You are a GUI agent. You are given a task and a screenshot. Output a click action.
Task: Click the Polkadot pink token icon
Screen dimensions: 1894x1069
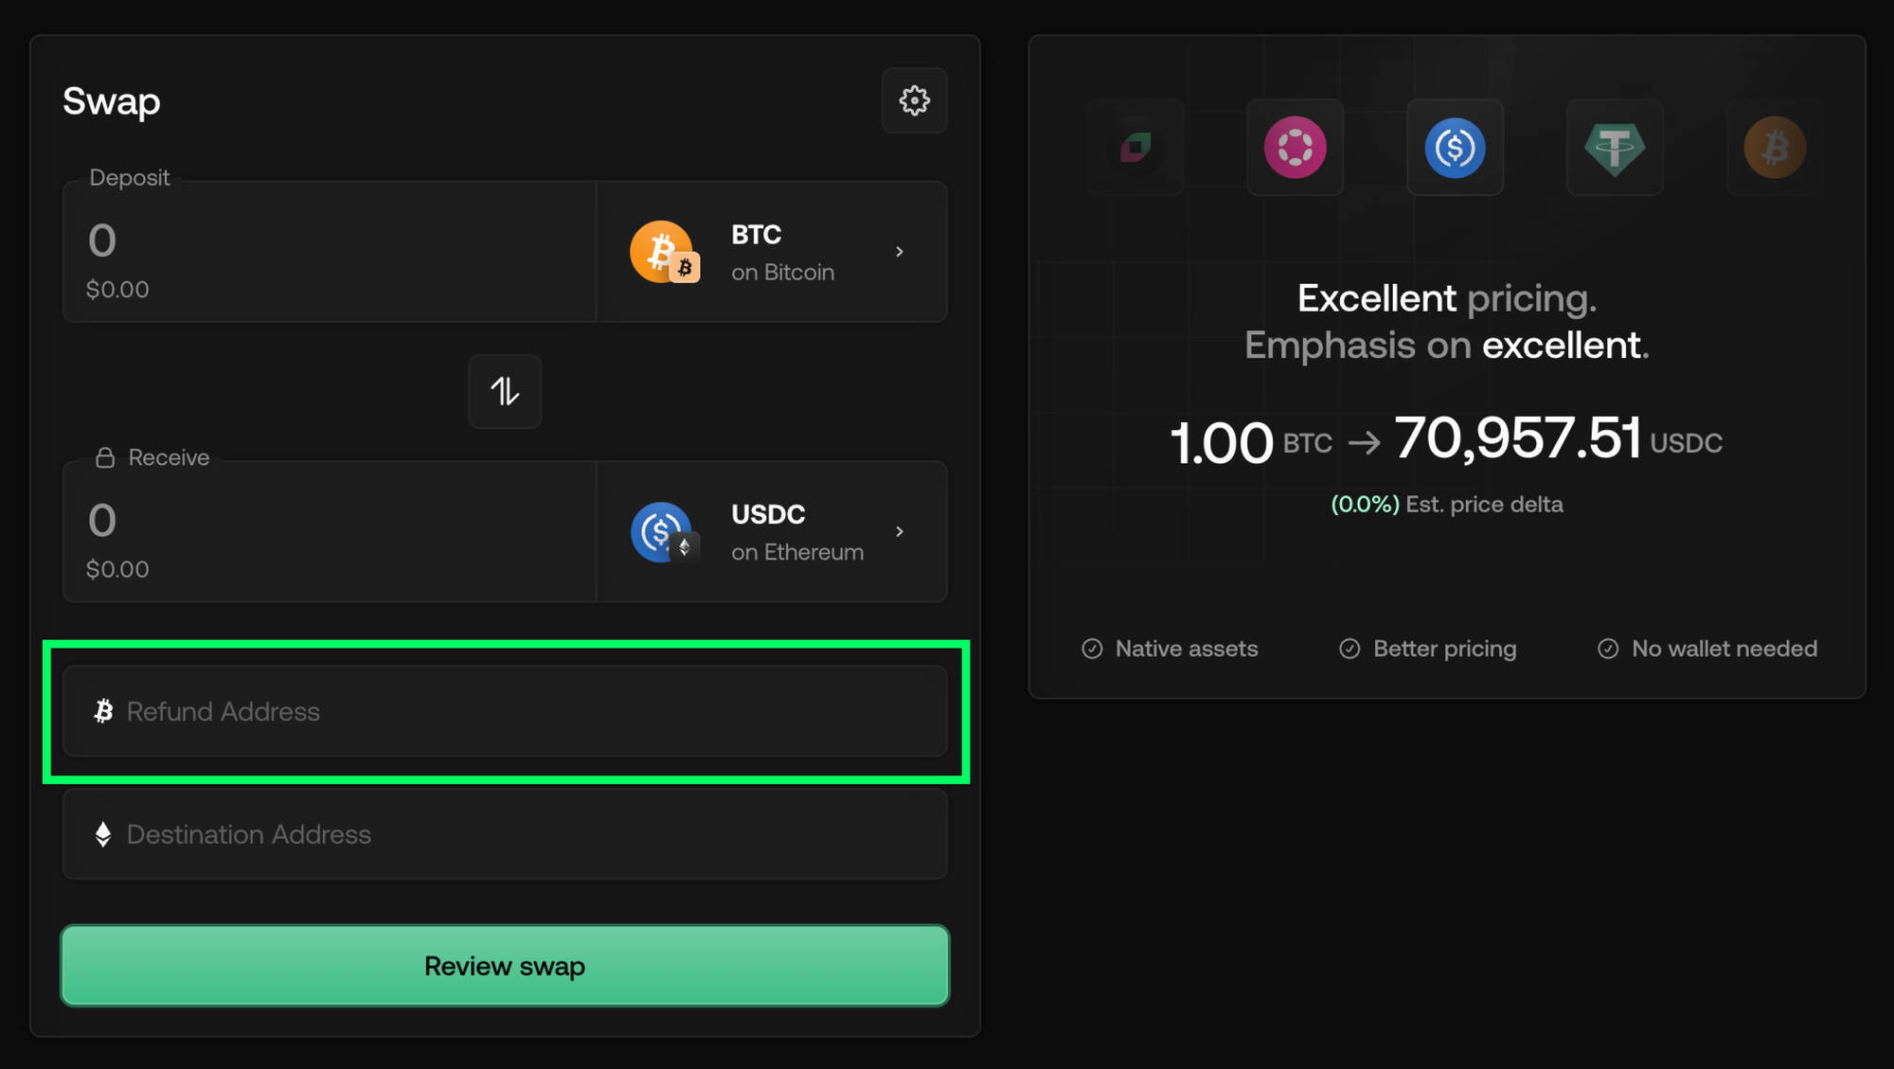click(x=1295, y=148)
